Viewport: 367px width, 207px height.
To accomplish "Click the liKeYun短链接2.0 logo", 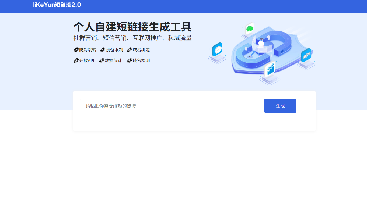I will 57,5.
